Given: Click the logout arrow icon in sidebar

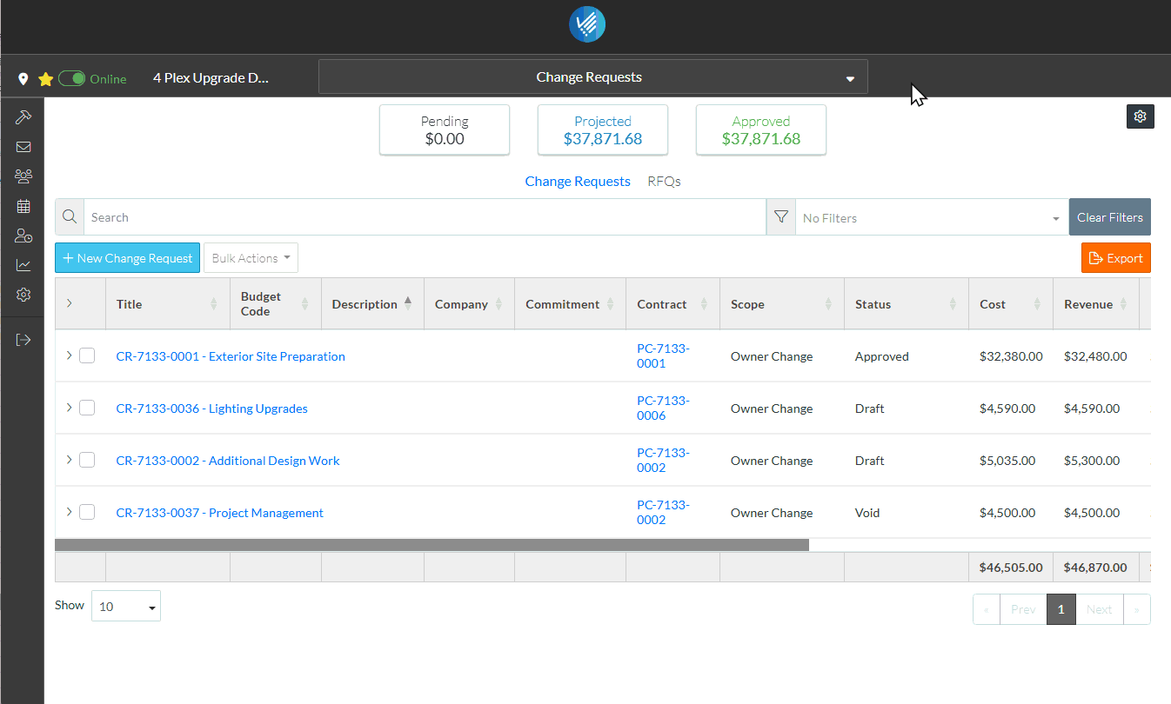Looking at the screenshot, I should click(x=23, y=339).
